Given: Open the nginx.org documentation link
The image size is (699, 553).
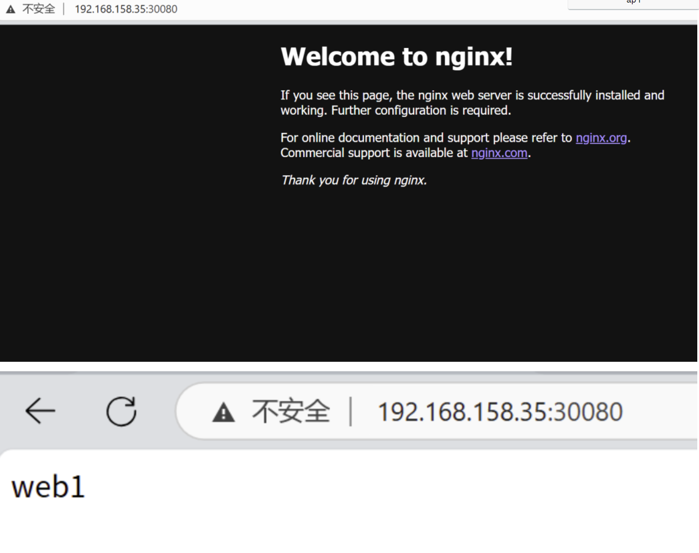Looking at the screenshot, I should 601,138.
